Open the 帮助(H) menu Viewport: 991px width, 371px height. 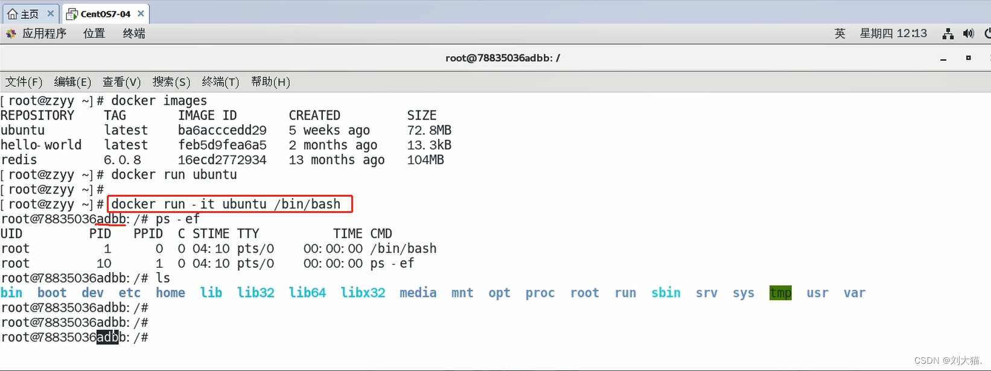point(270,81)
